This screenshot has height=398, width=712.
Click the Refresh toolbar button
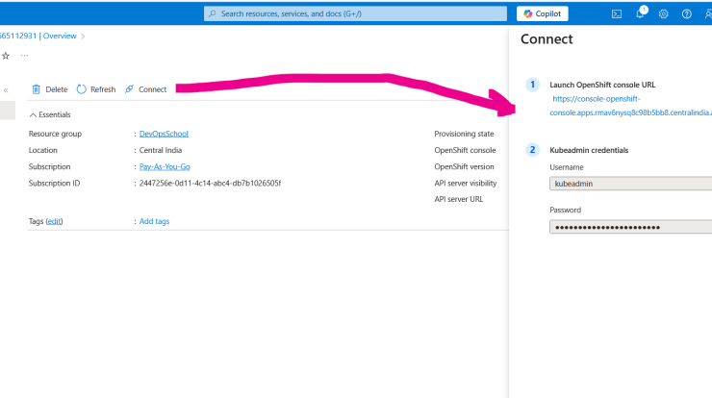pyautogui.click(x=96, y=89)
